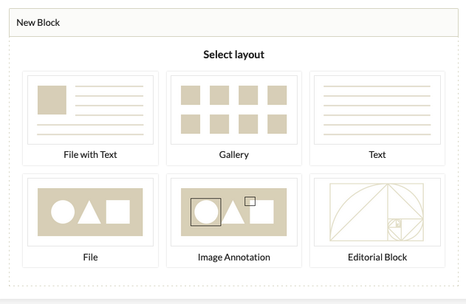Click small annotation box in Image Annotation thumbnail
Image resolution: width=466 pixels, height=304 pixels.
[250, 201]
